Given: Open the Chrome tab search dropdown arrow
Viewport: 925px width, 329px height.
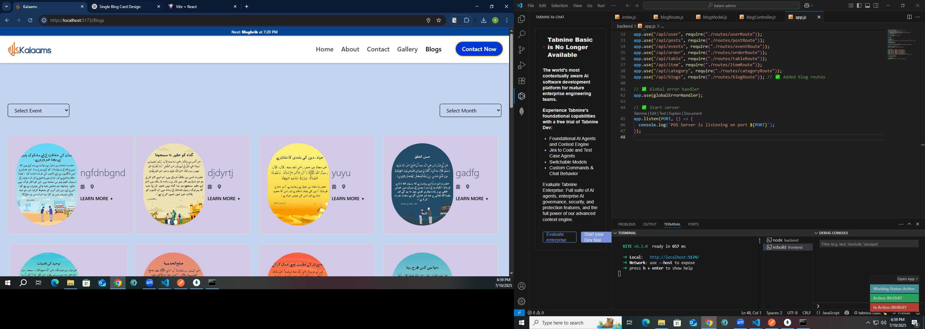Looking at the screenshot, I should (x=6, y=6).
